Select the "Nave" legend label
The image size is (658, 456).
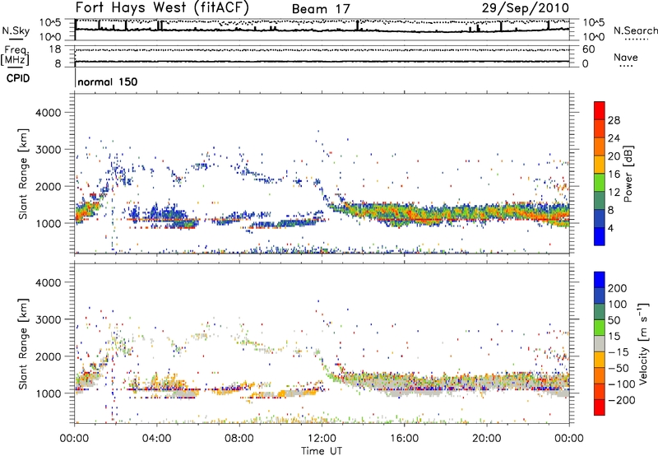coord(626,57)
